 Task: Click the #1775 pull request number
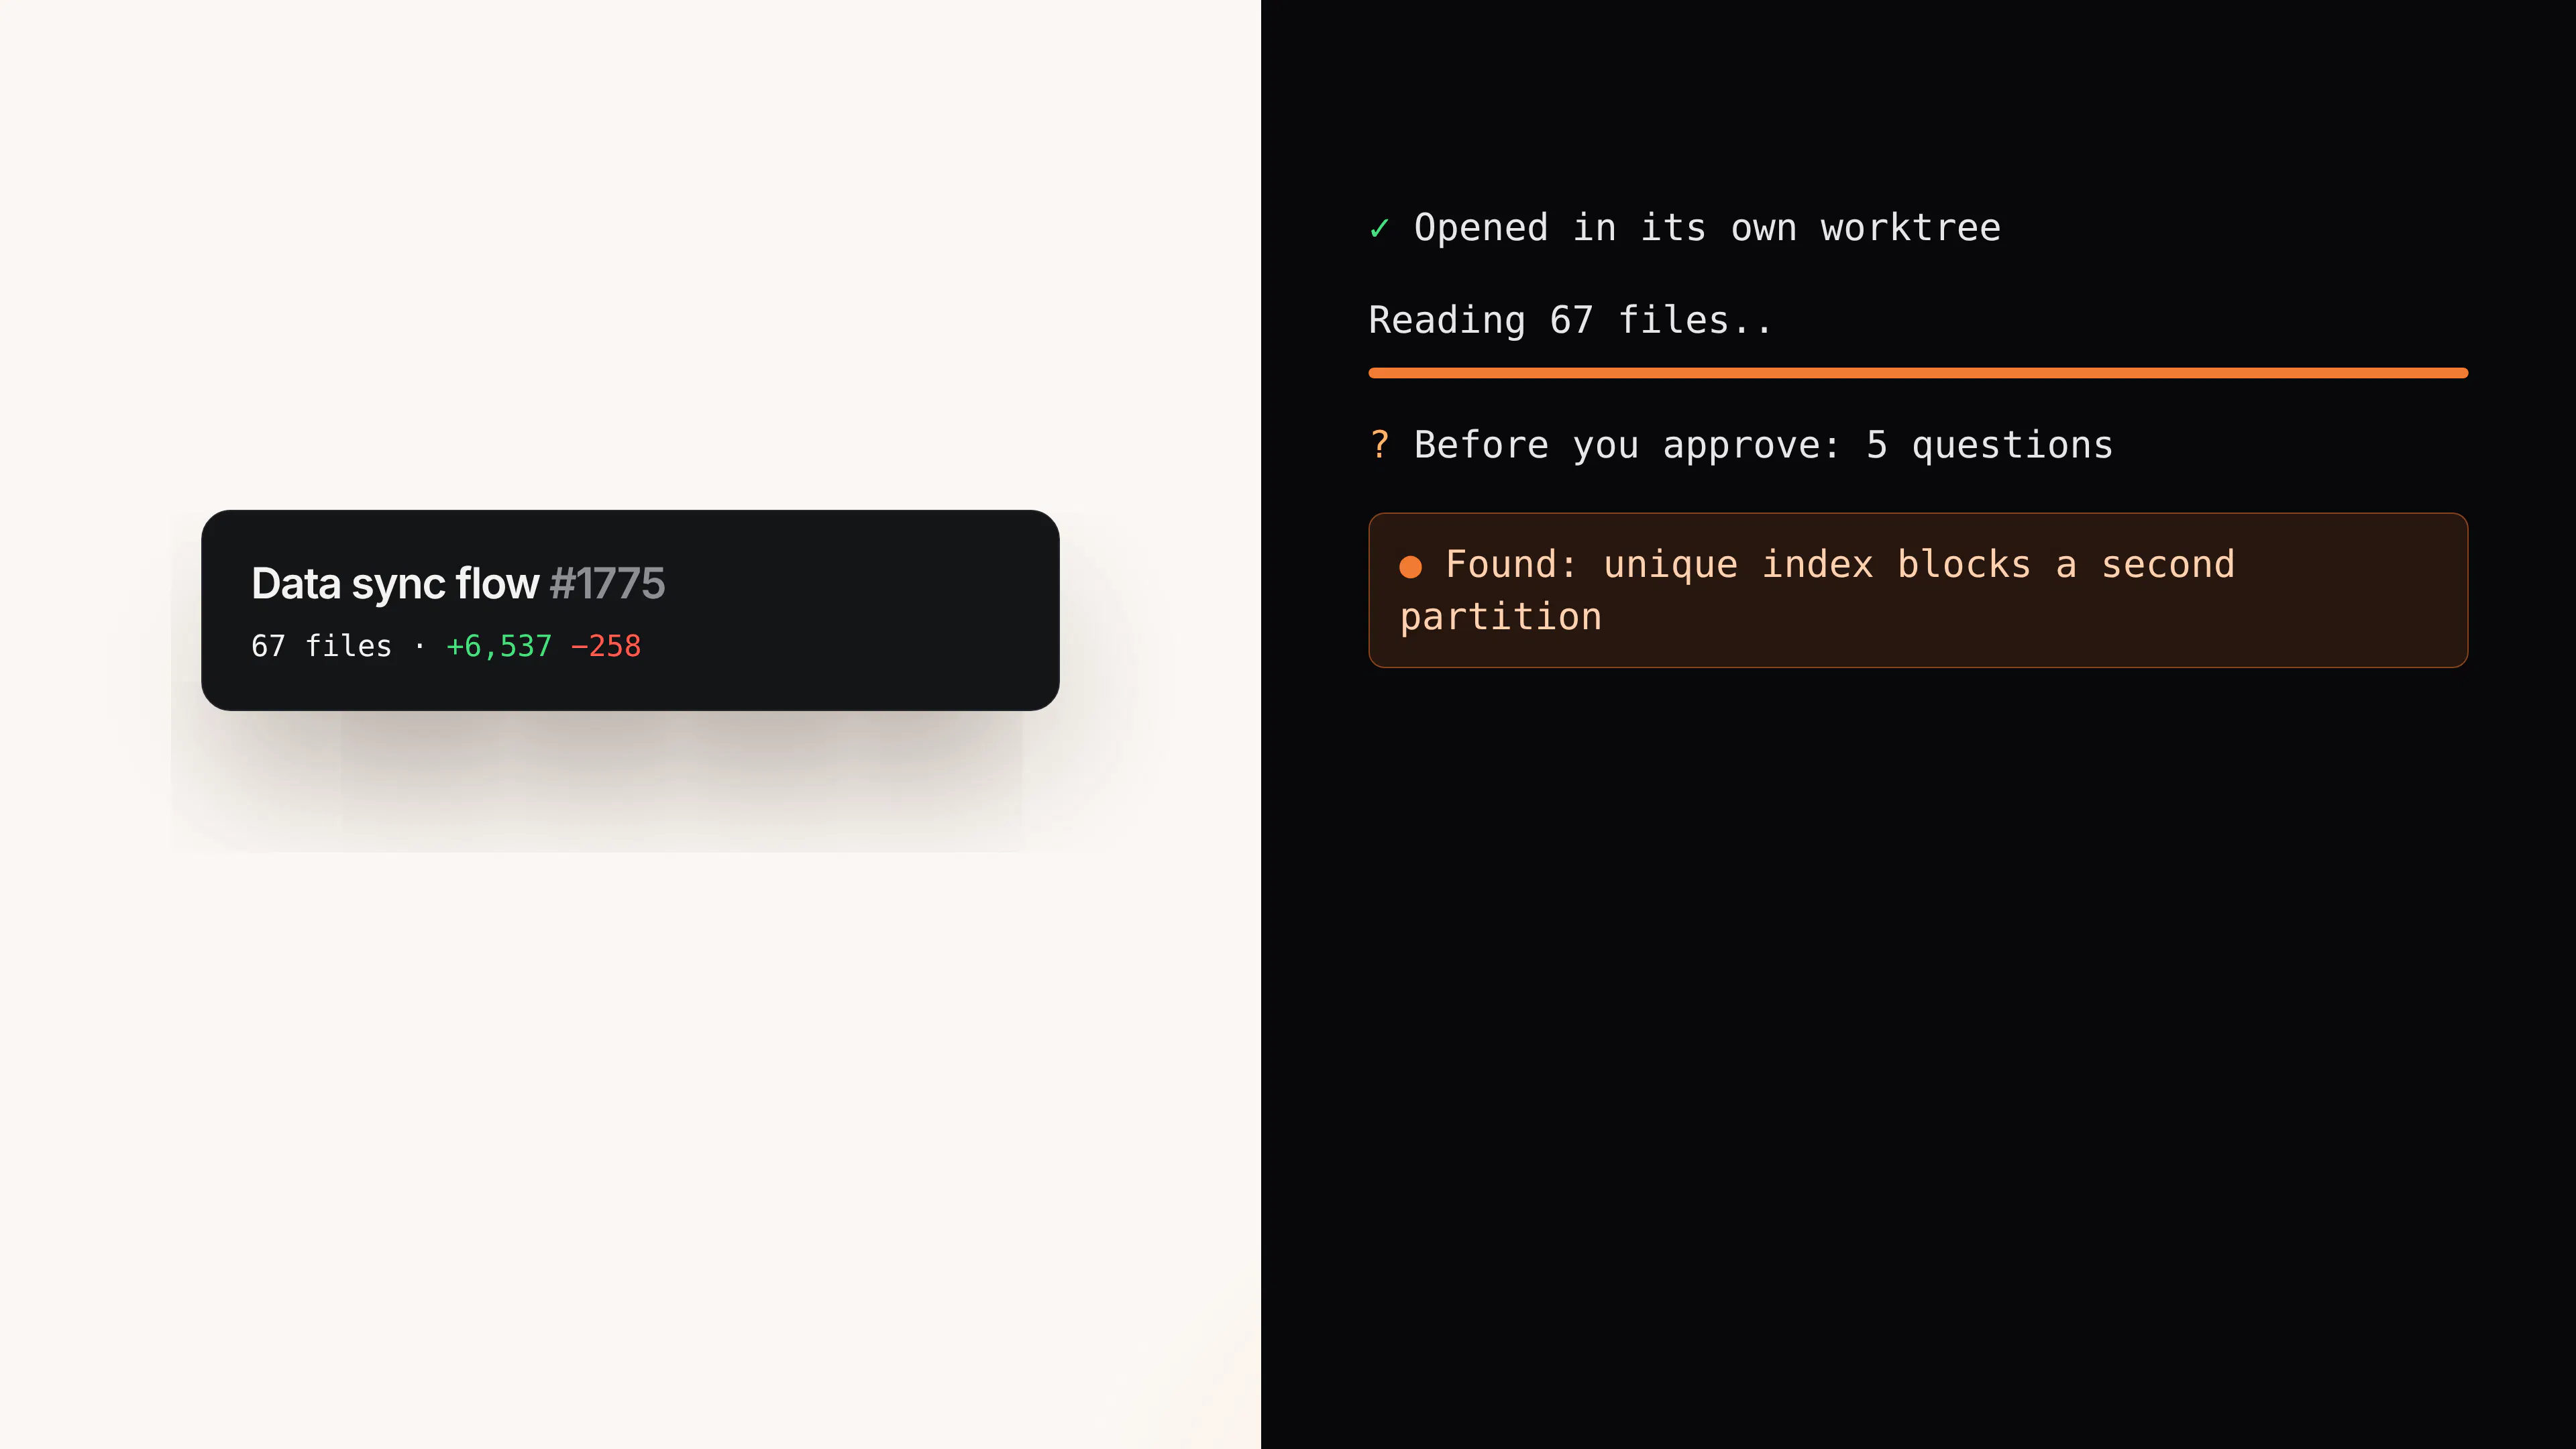[607, 583]
